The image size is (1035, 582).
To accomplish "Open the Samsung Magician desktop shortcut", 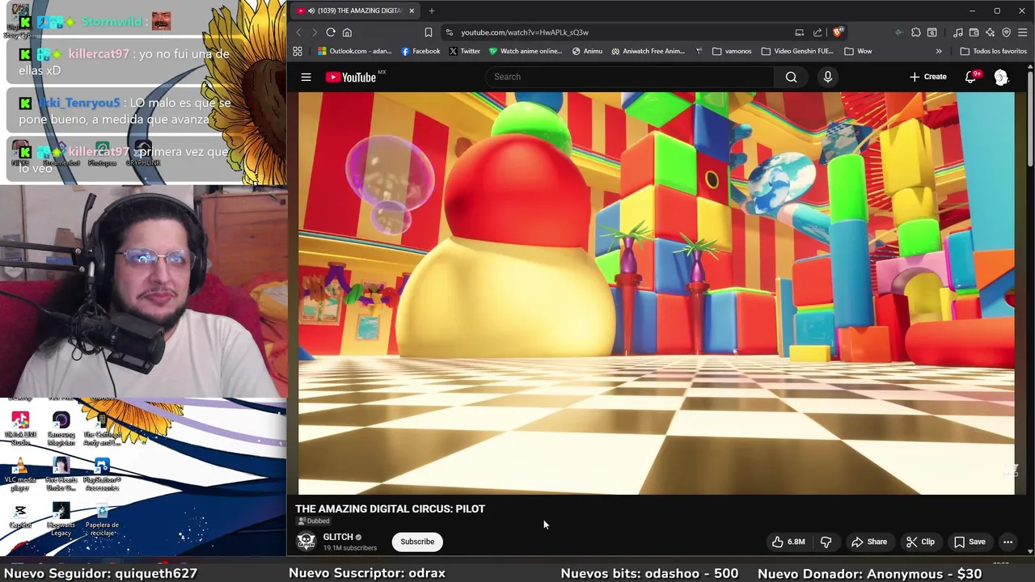I will [x=61, y=429].
